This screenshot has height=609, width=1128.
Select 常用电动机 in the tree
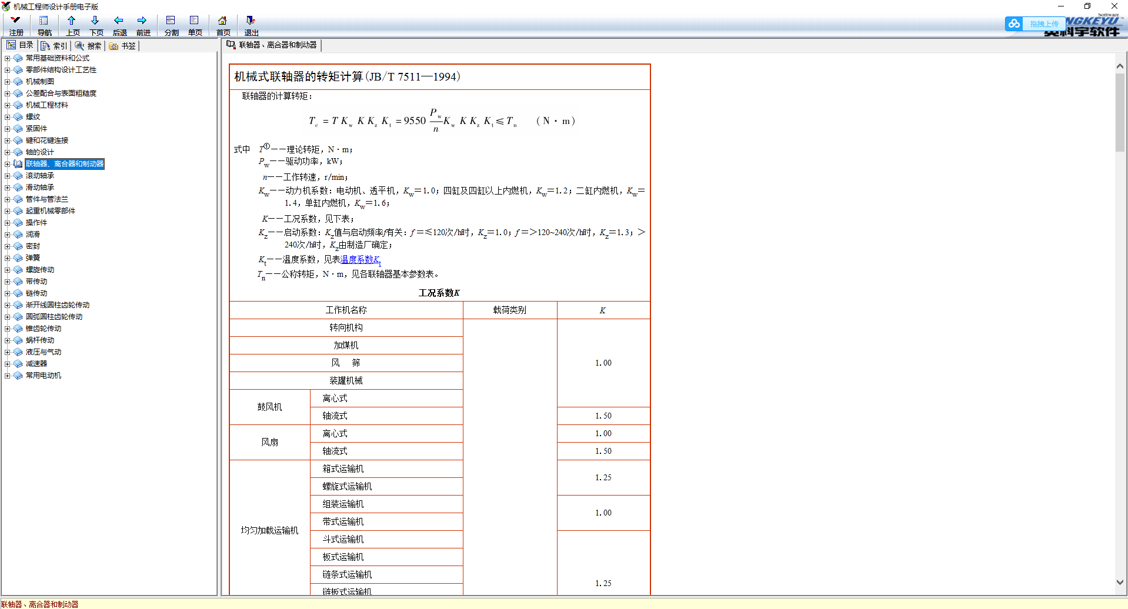[44, 376]
